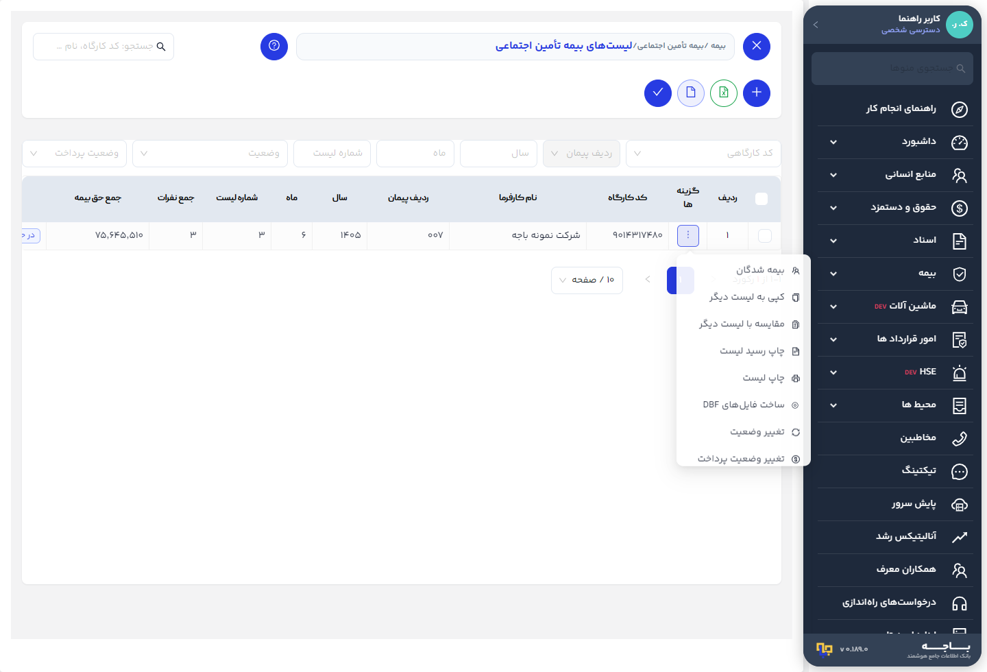
Task: Expand the منابع انسانی sidebar section
Action: pos(833,175)
